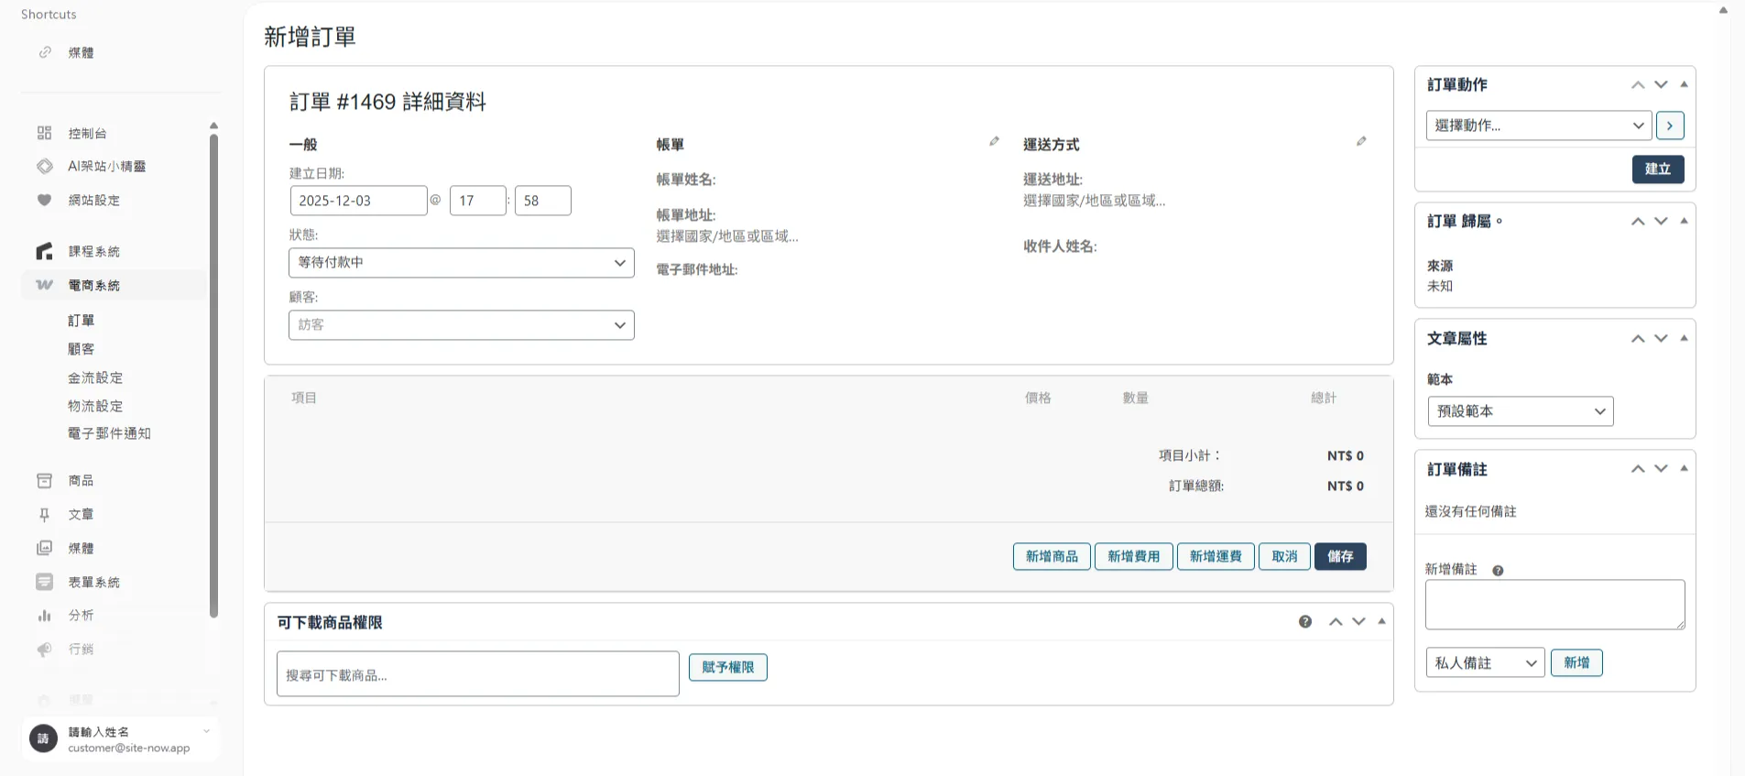
Task: Click the pencil icon beside 運送方式 heading
Action: (1361, 141)
